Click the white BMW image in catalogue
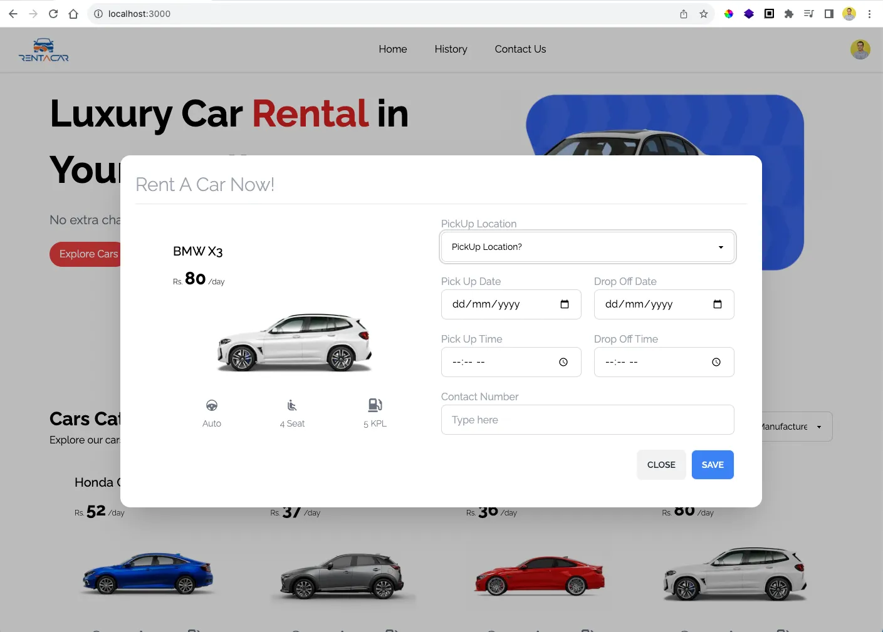Screen dimensions: 883x632 735,574
